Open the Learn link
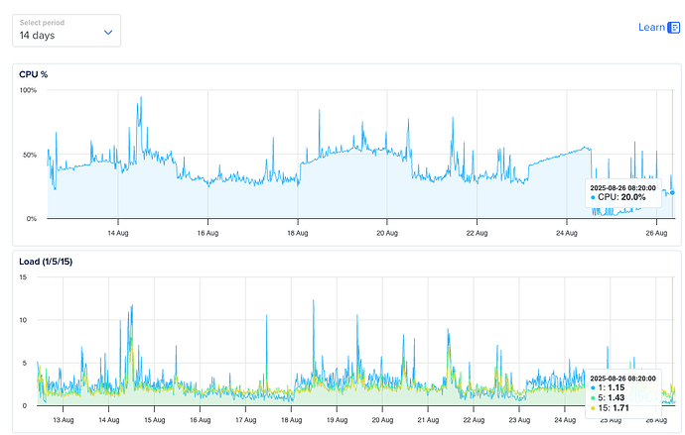The width and height of the screenshot is (685, 435). coord(651,27)
